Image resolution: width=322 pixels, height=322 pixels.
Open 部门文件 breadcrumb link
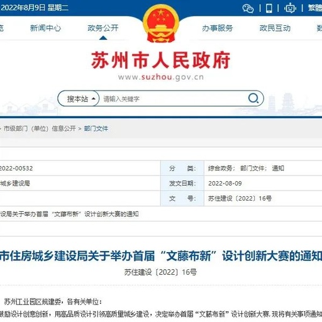[96, 128]
